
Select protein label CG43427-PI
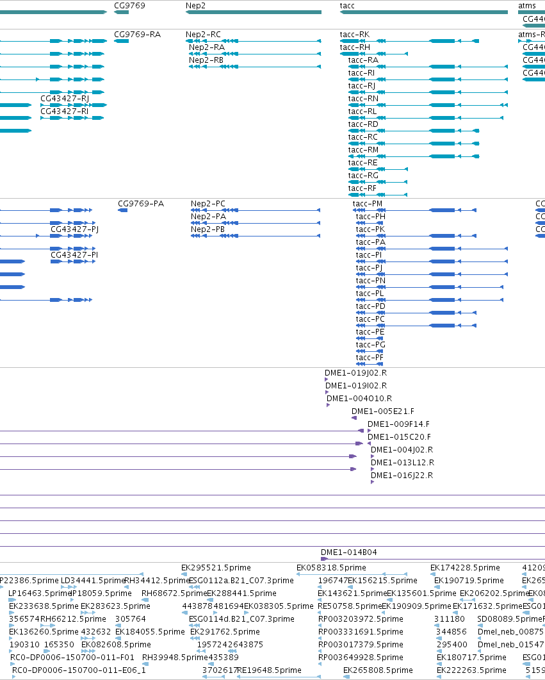coord(74,254)
